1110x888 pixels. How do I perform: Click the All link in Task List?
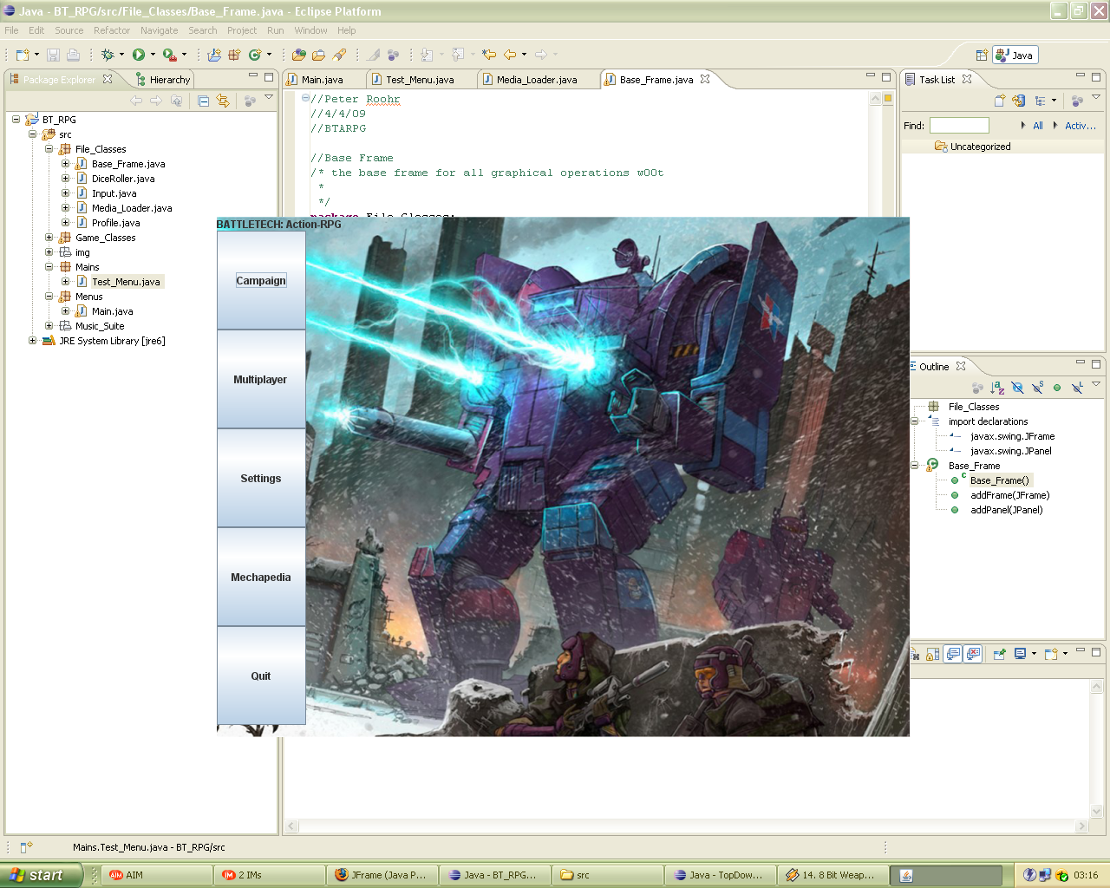(1038, 126)
